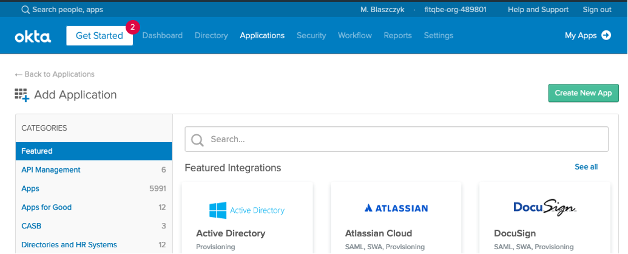Open the DocuSign card title

[x=515, y=233]
